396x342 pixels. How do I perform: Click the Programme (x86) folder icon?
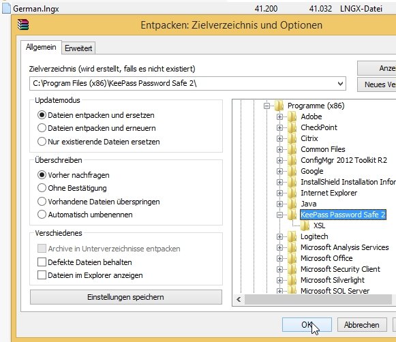pos(279,106)
